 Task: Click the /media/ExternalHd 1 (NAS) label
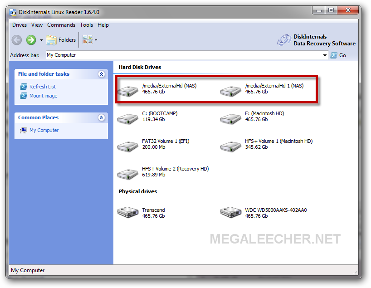point(274,86)
